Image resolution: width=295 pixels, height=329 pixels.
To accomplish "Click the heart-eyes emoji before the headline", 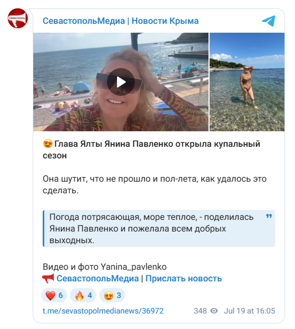I will point(48,144).
